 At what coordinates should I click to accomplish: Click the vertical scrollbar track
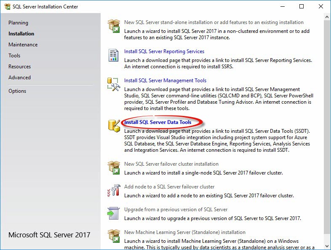pos(327,132)
